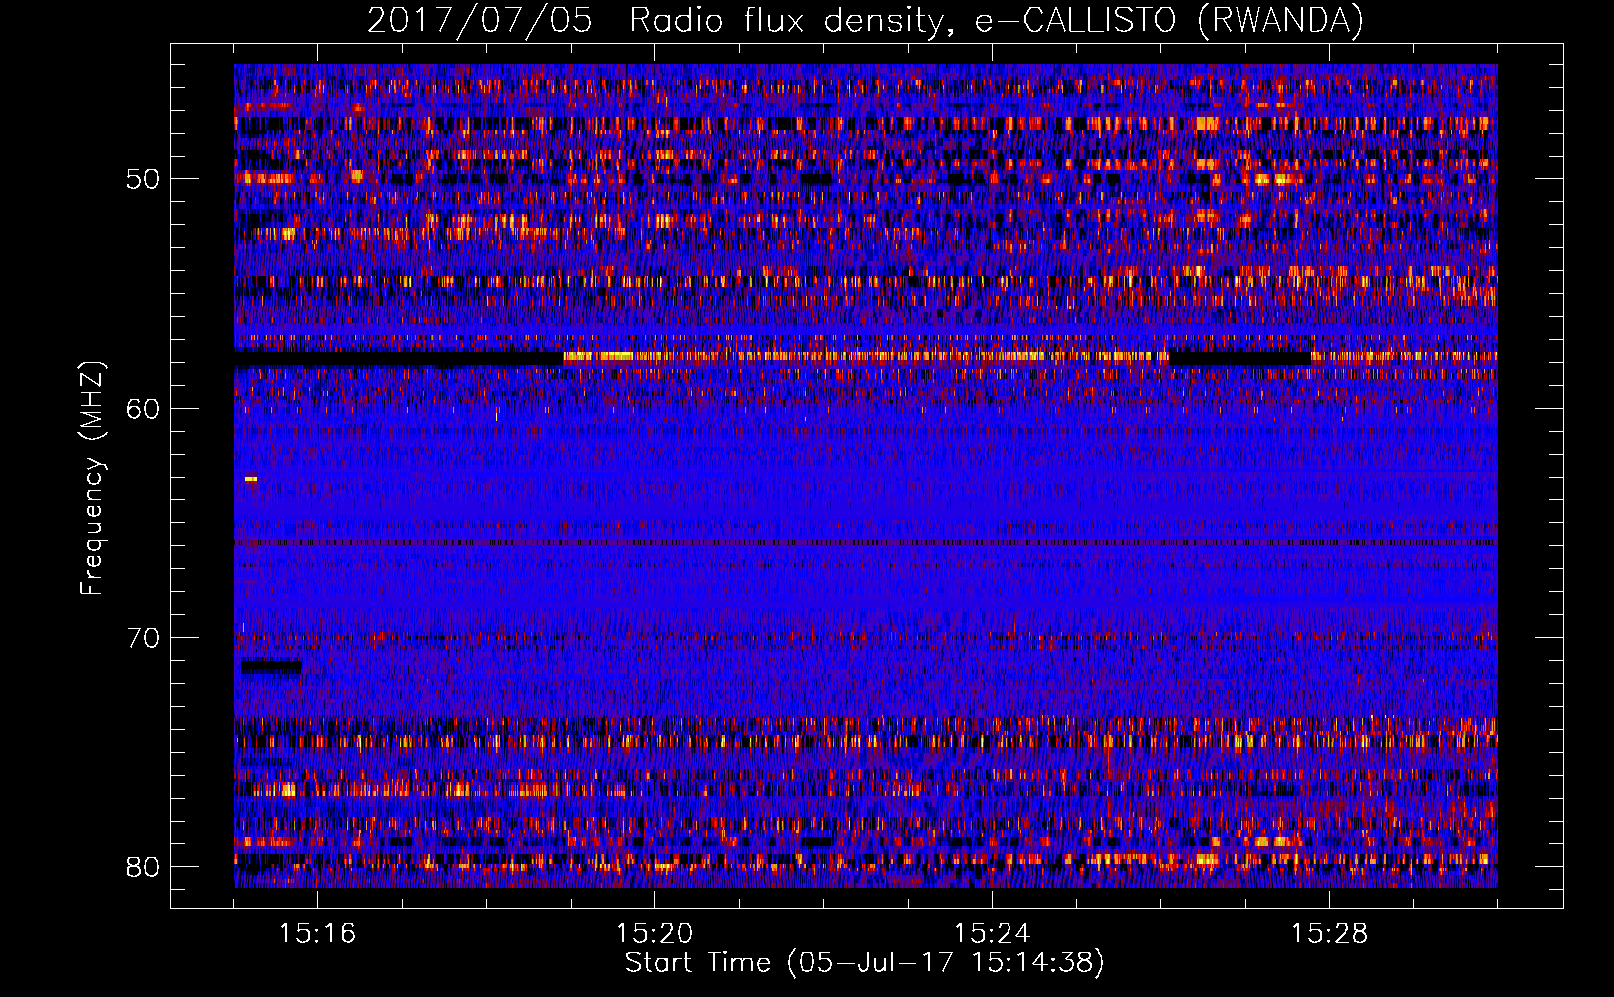
Task: Click the time tick label "15:24"
Action: (992, 934)
